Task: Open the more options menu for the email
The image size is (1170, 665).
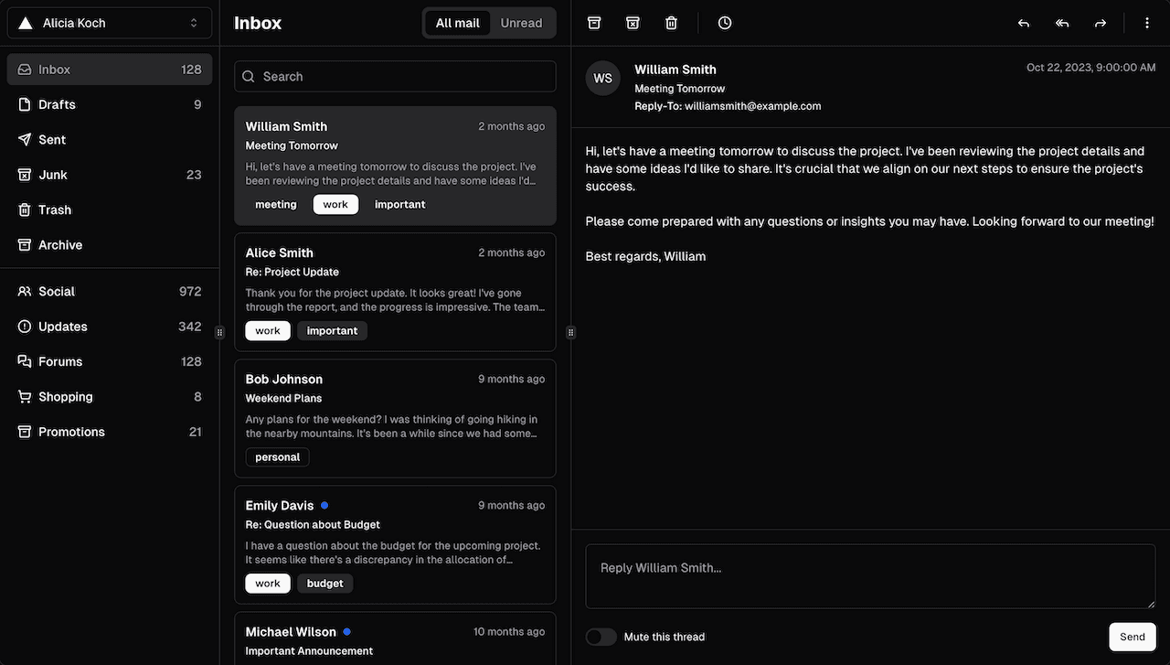Action: 1146,22
